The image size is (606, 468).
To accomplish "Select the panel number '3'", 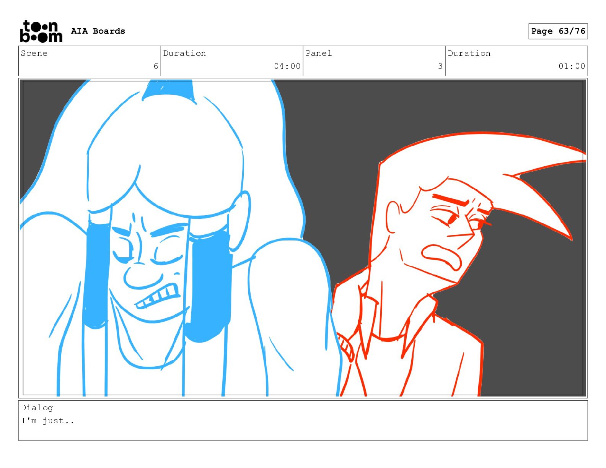I will (440, 66).
